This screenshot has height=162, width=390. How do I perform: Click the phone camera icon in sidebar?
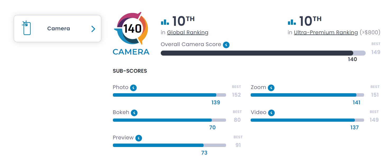coord(27,28)
